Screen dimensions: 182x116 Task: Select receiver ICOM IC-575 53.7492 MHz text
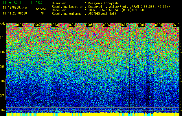(x=116, y=10)
